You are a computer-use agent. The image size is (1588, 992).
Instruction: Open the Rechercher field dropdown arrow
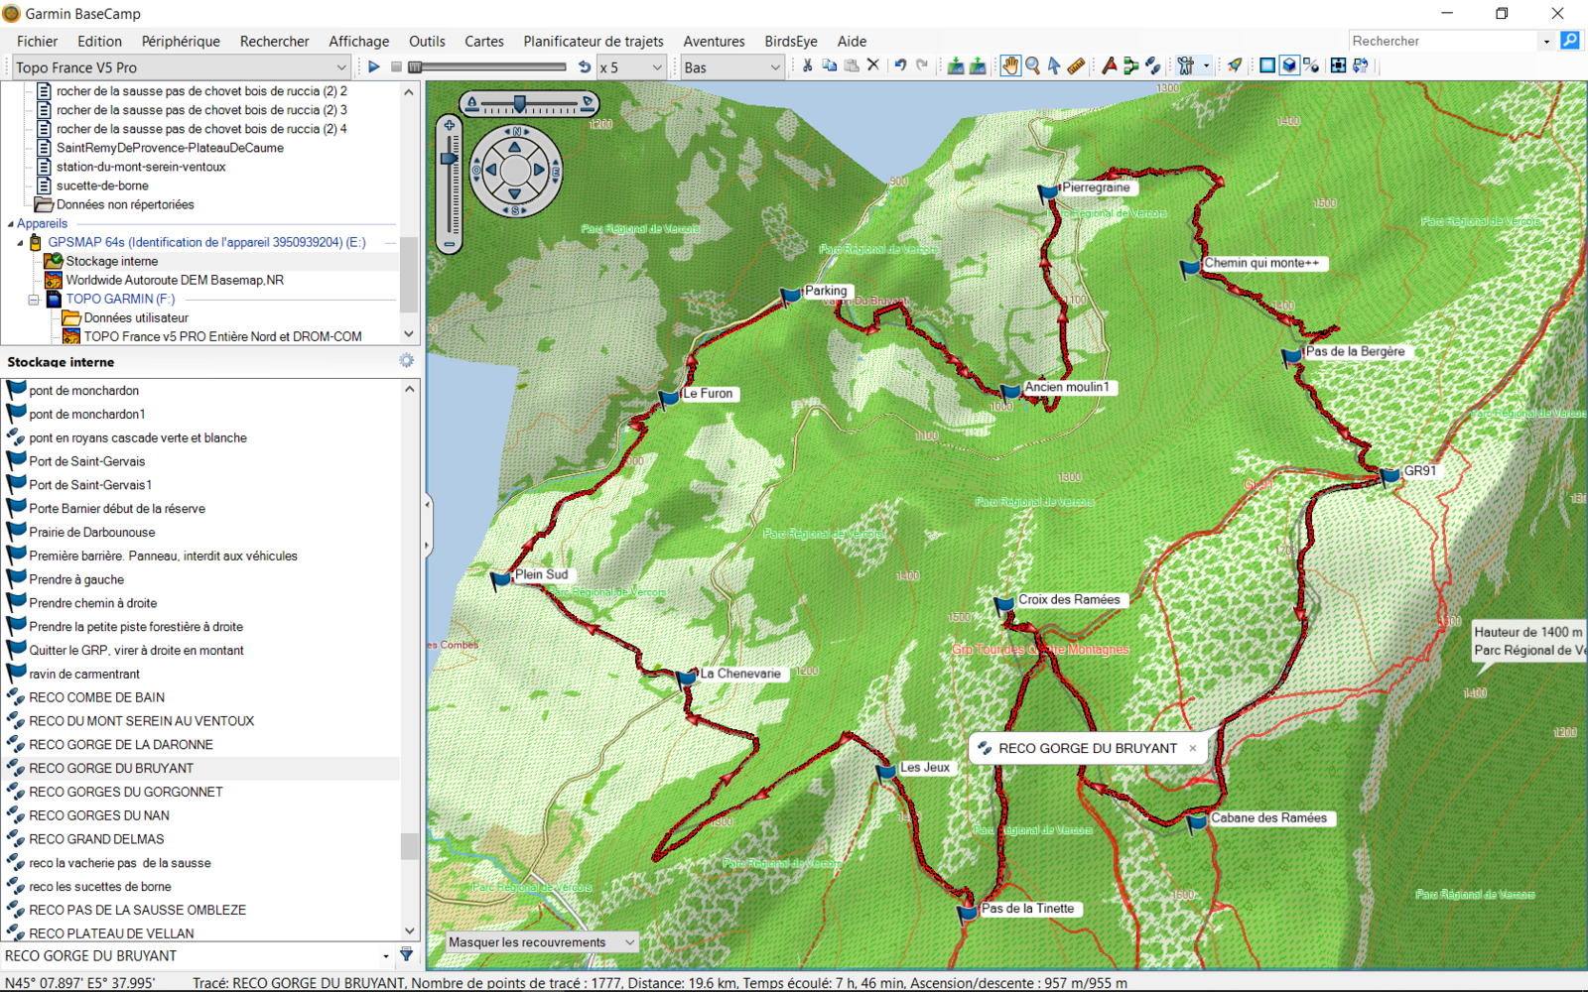pyautogui.click(x=1546, y=41)
